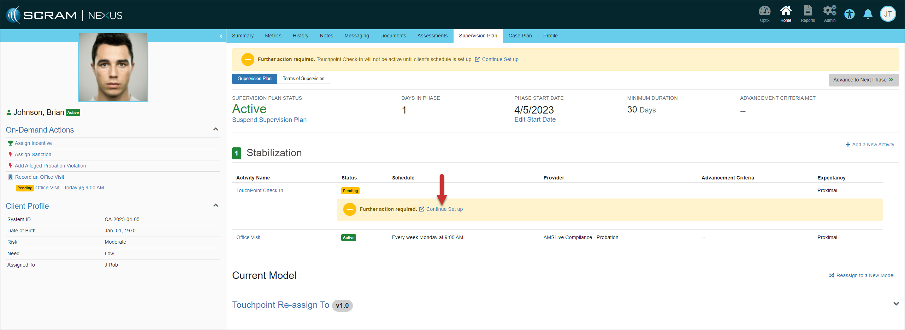905x330 pixels.
Task: View notifications bell icon
Action: coord(868,14)
